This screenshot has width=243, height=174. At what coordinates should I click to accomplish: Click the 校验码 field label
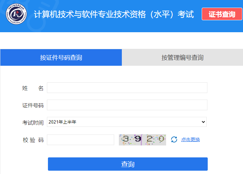click(33, 140)
